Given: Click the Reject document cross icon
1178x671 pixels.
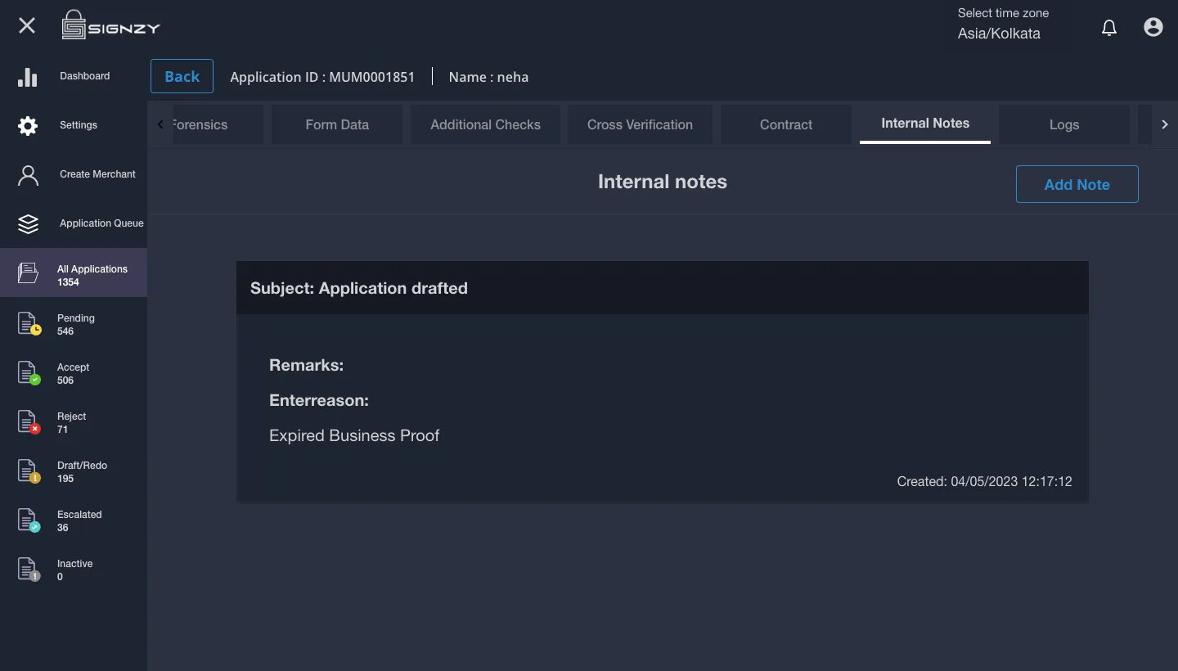Looking at the screenshot, I should (x=29, y=421).
